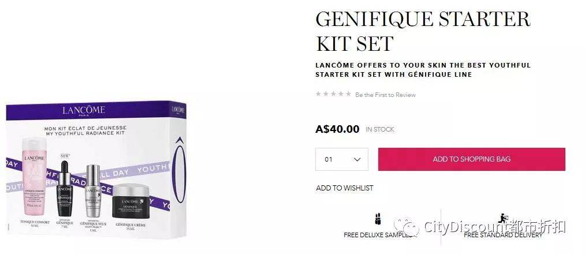585x254 pixels.
Task: Click Be the First to Review link
Action: click(x=385, y=95)
